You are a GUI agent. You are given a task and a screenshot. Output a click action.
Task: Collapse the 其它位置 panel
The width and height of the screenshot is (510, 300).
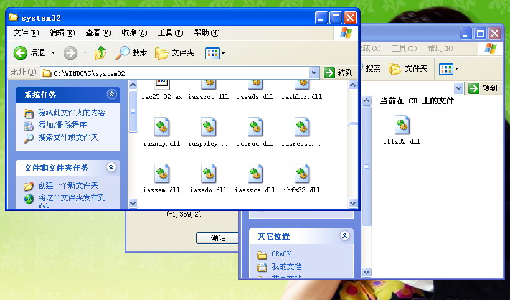(344, 235)
